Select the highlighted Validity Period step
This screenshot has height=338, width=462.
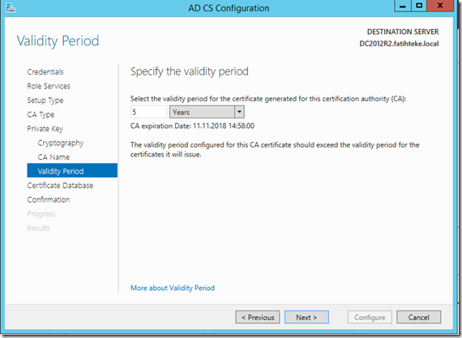tap(72, 170)
